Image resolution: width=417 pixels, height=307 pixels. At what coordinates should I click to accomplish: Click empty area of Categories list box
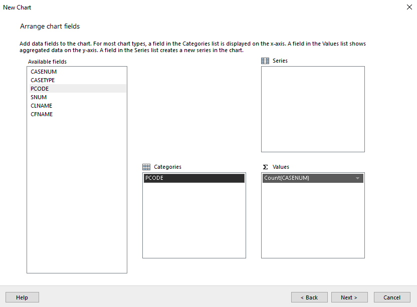(194, 220)
